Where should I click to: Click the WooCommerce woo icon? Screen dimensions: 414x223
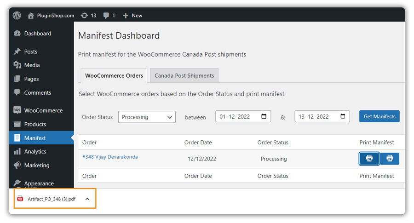coord(17,110)
